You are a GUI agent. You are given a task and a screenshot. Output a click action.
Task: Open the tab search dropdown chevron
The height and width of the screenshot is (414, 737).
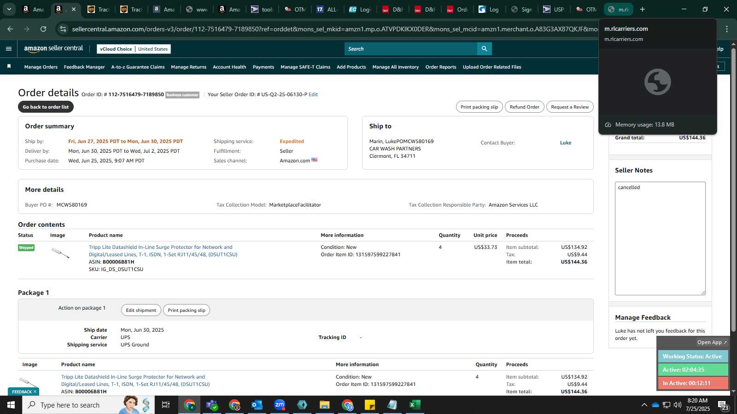pyautogui.click(x=9, y=9)
